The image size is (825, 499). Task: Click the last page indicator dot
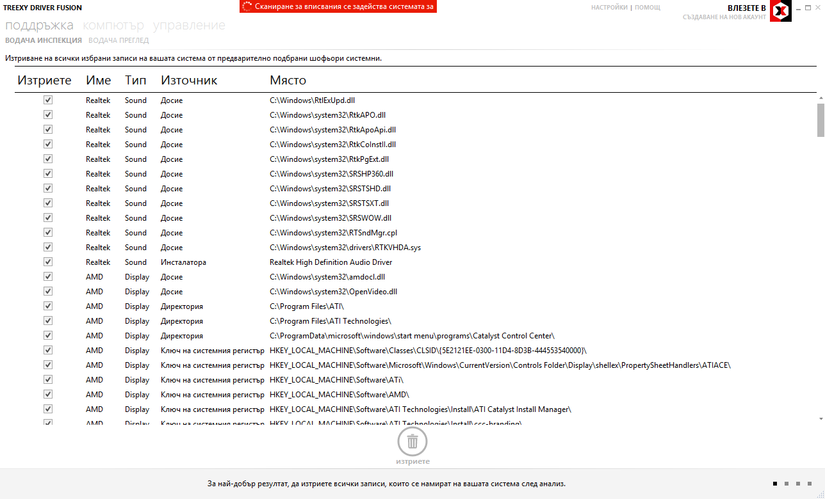click(810, 484)
